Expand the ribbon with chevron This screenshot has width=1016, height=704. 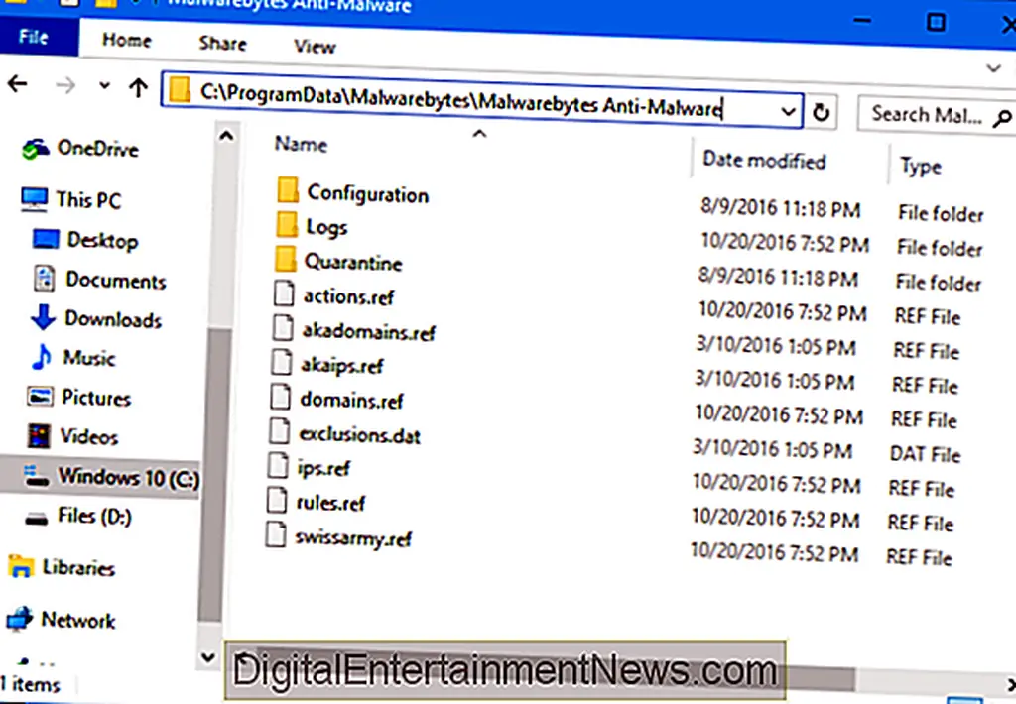pos(993,68)
